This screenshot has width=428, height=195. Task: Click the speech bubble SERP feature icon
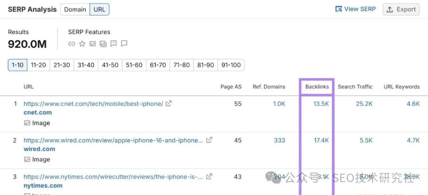coord(124,44)
